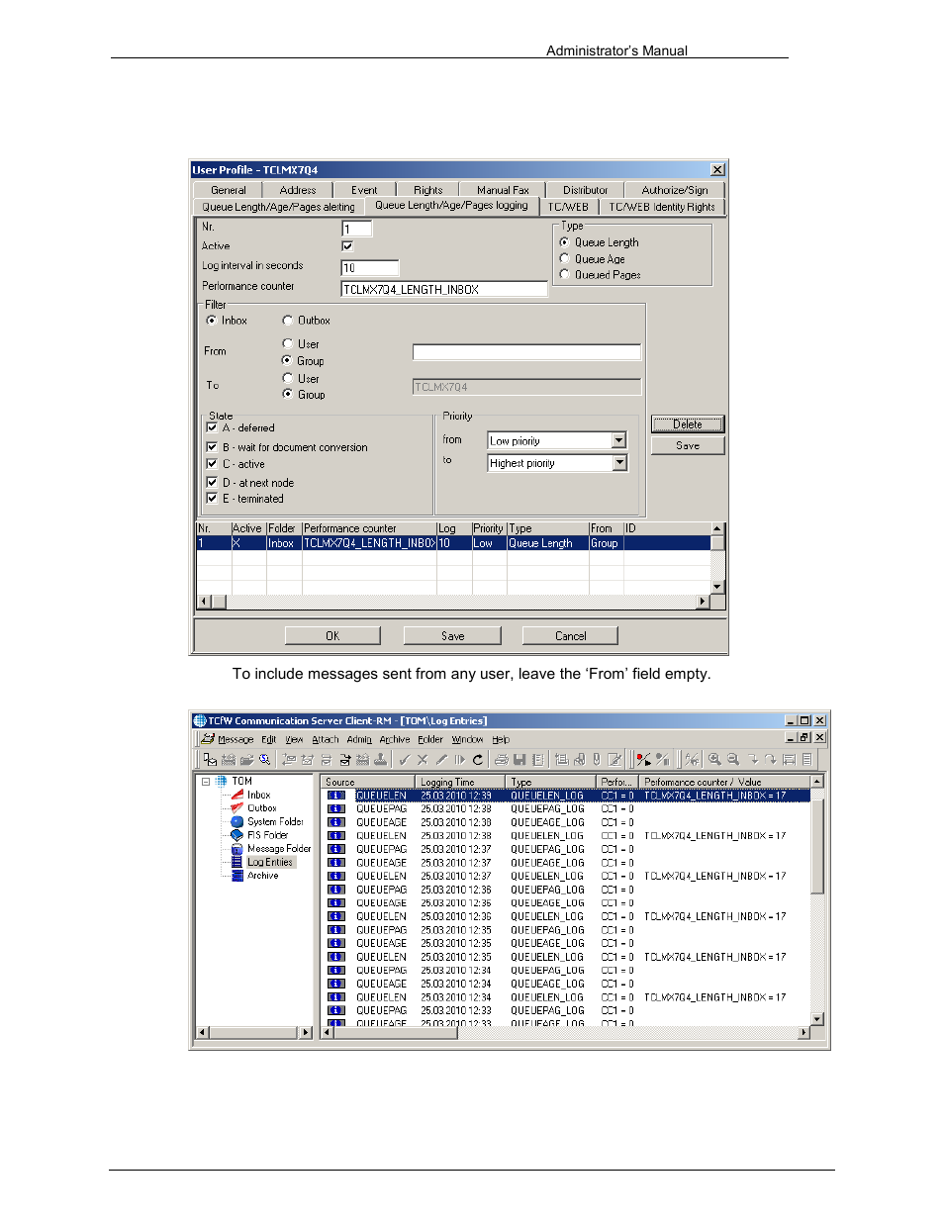Open the priority 'to' Highest priority dropdown
Image resolution: width=944 pixels, height=1222 pixels.
[619, 463]
